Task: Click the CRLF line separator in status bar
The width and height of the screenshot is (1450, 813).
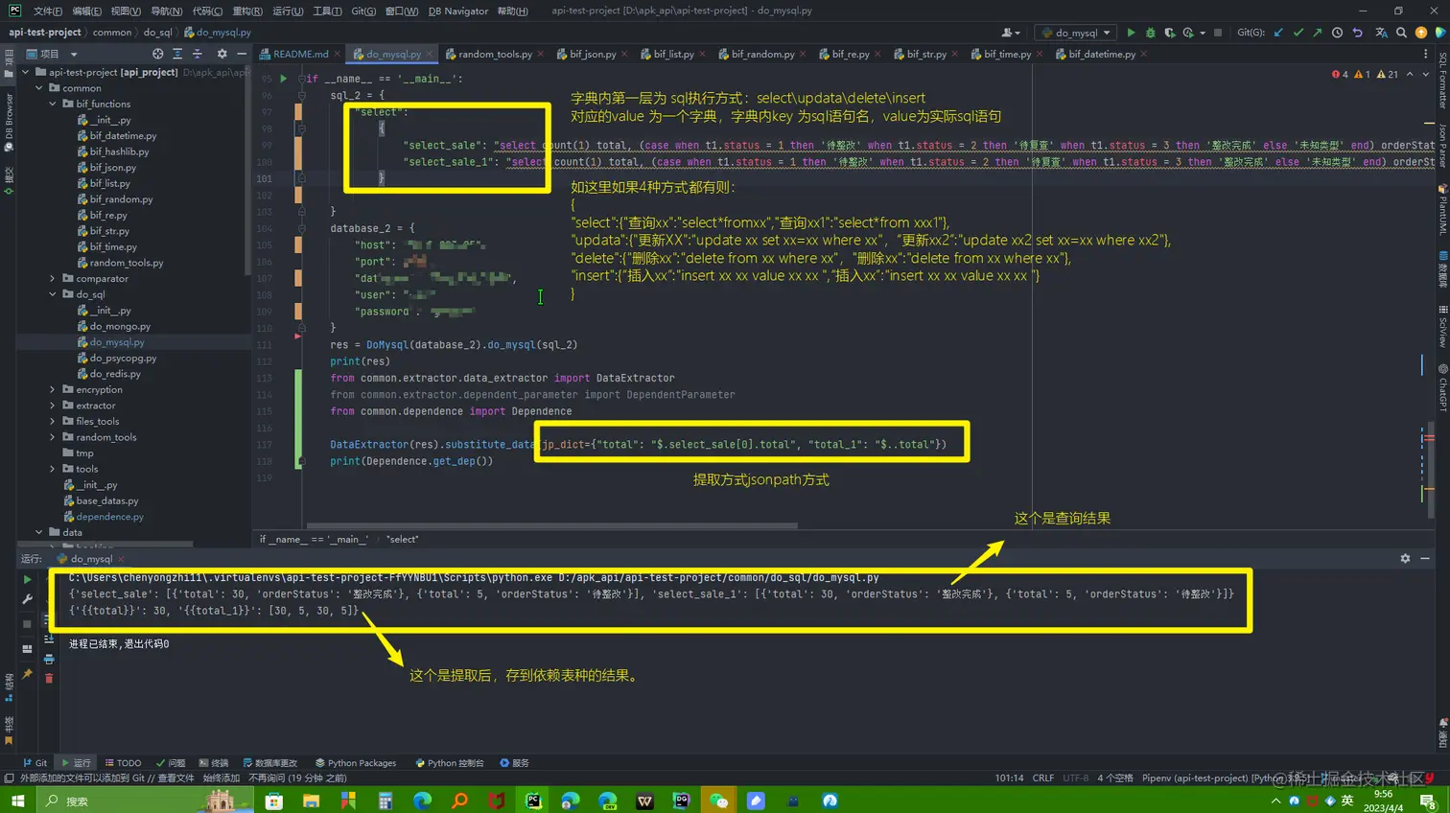Action: (1043, 778)
